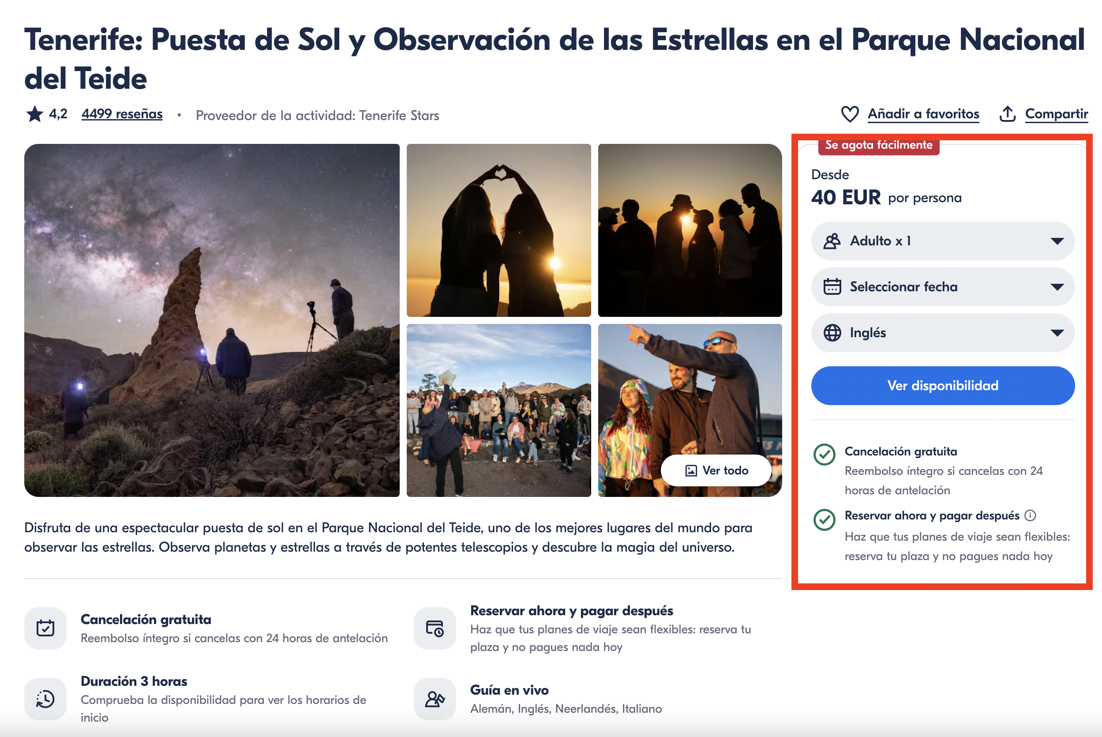Open the 4499 reseñas link

(122, 114)
